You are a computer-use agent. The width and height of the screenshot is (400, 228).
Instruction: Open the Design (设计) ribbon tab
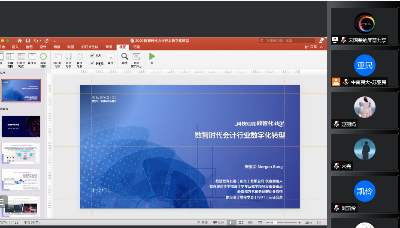pyautogui.click(x=43, y=47)
